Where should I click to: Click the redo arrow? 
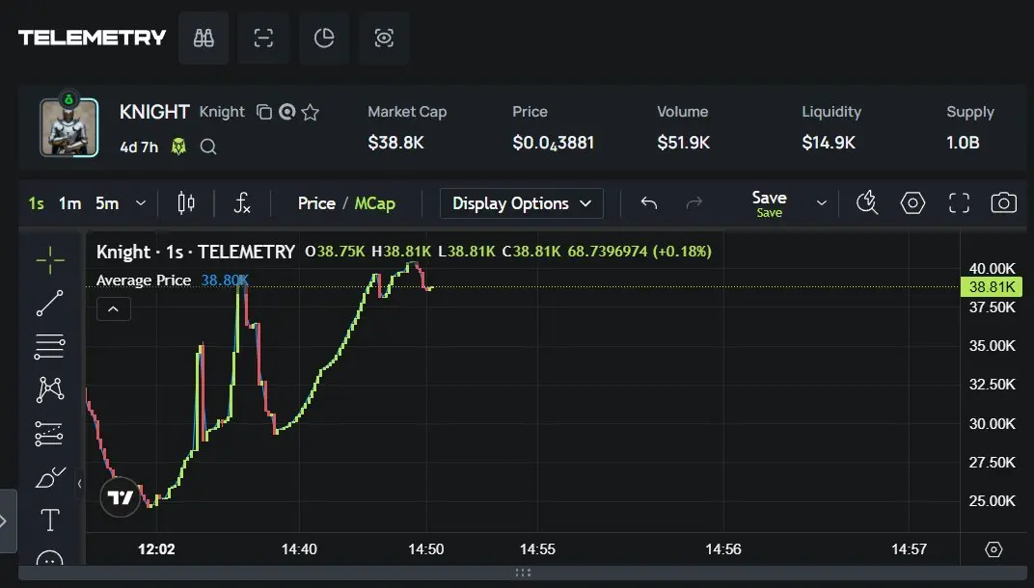point(694,203)
